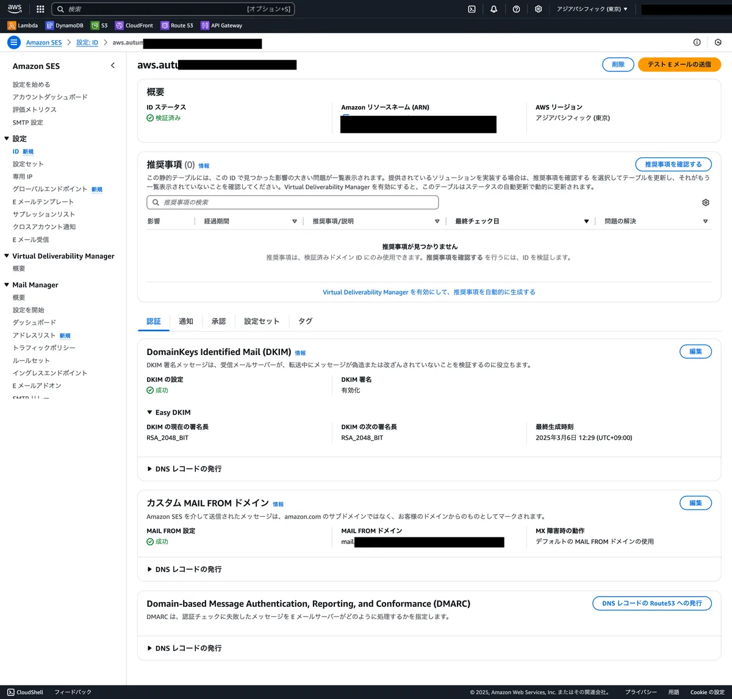Collapse the Amazon SES sidebar
732x699 pixels.
[113, 66]
